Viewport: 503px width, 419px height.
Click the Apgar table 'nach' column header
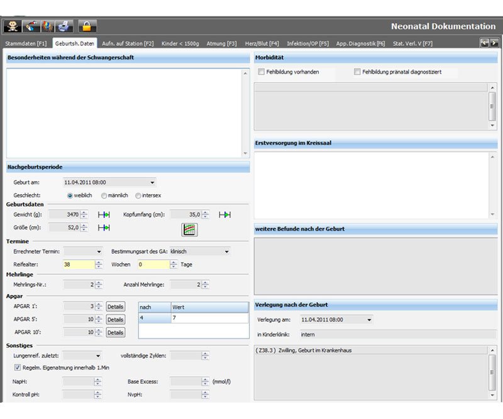click(x=155, y=307)
